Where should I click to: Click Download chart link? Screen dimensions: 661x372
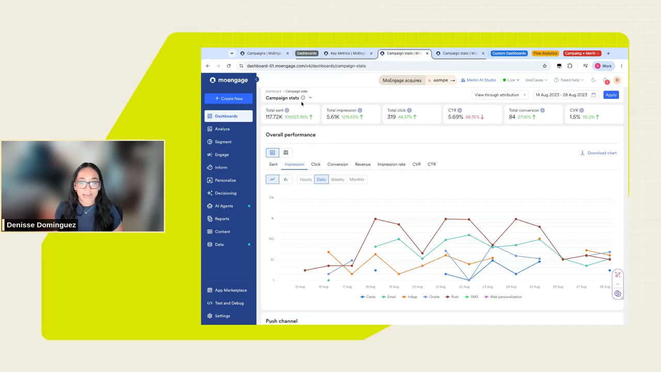tap(599, 153)
